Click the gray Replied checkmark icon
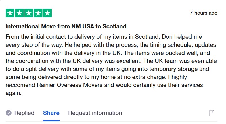226x124 pixels. tap(9, 113)
